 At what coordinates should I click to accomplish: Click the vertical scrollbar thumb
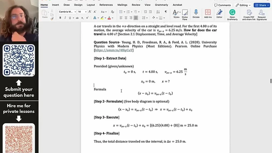click(270, 81)
